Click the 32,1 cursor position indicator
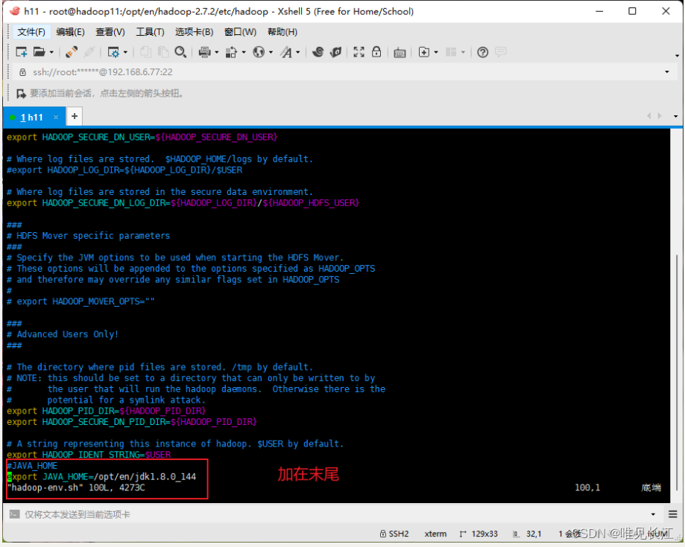The width and height of the screenshot is (685, 547). [527, 534]
